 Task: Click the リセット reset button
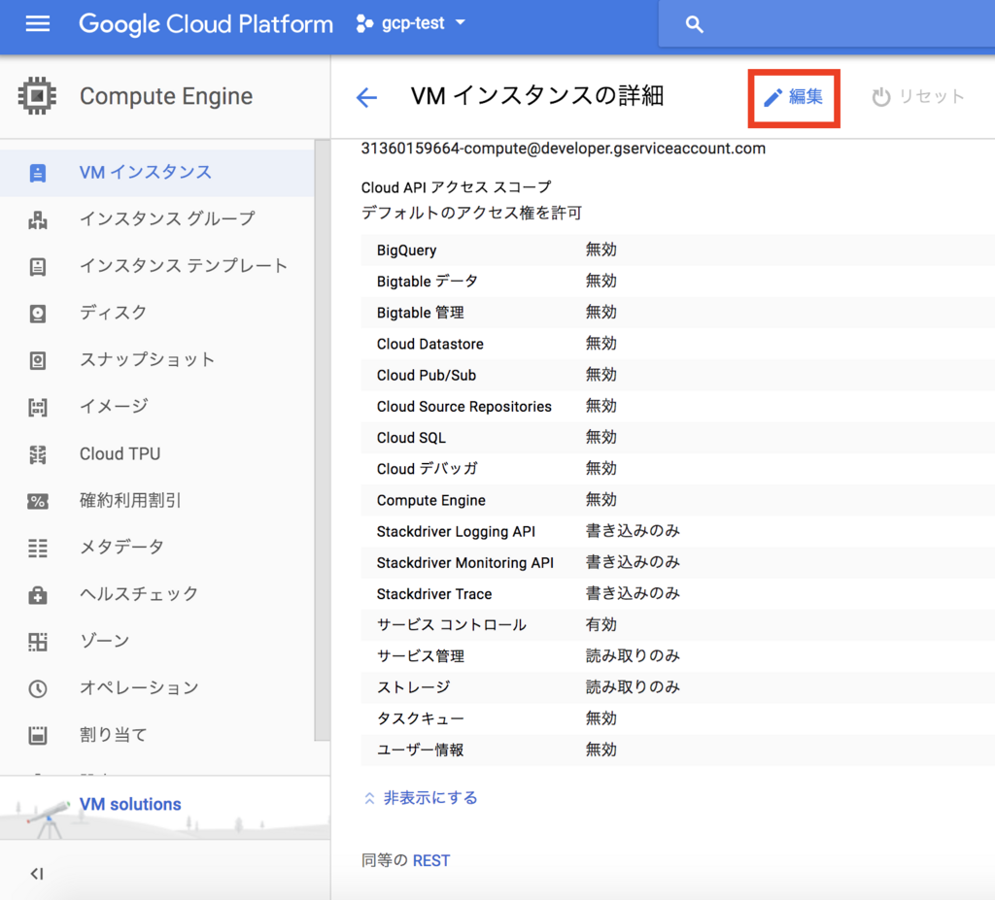pyautogui.click(x=917, y=96)
